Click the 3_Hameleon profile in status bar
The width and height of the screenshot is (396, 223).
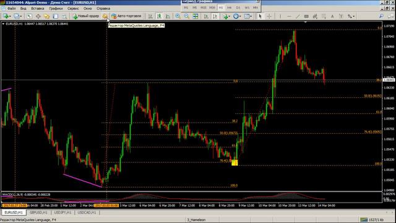[196, 220]
